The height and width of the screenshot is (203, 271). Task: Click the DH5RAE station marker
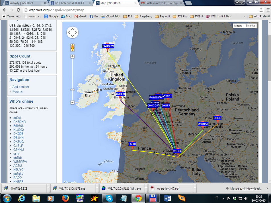pyautogui.click(x=203, y=124)
